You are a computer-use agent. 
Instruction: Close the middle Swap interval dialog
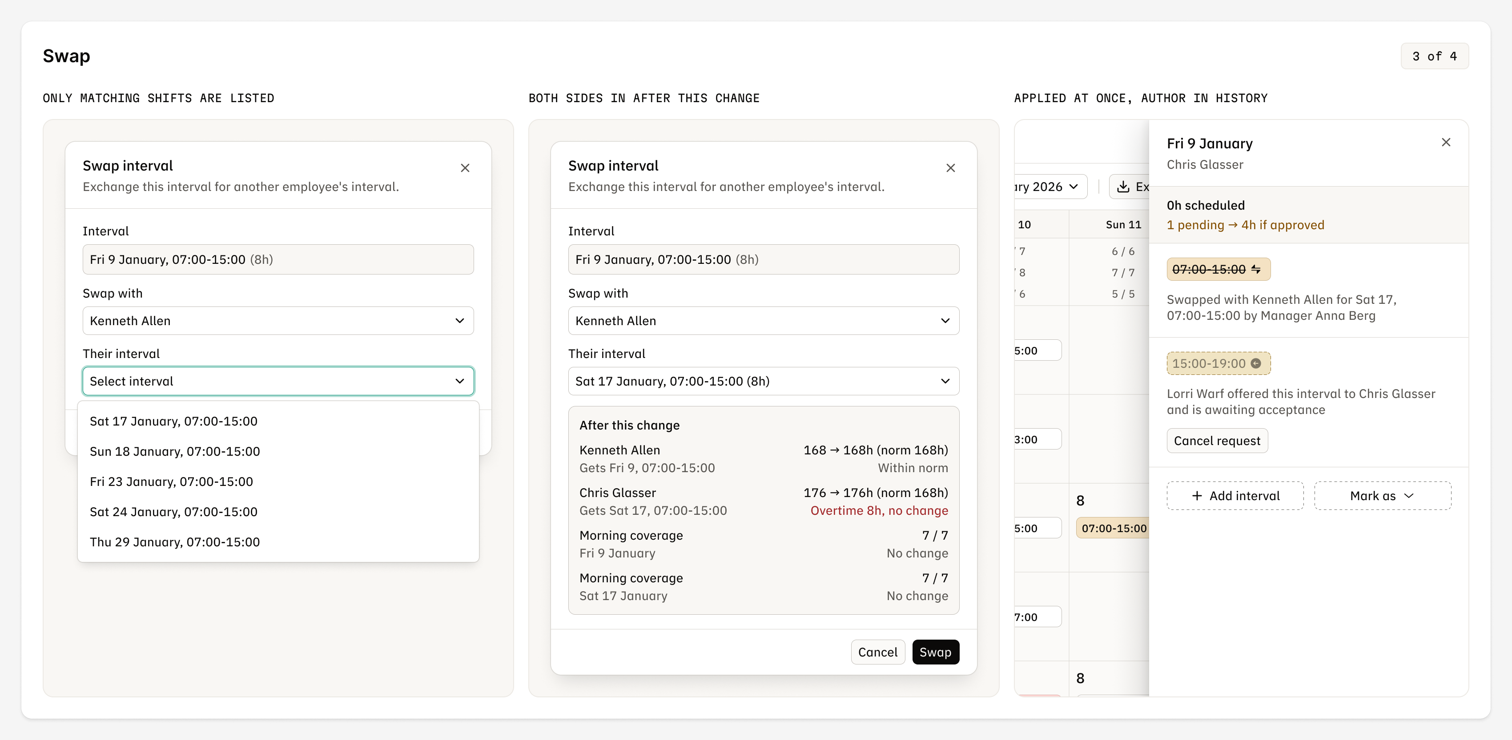point(950,168)
